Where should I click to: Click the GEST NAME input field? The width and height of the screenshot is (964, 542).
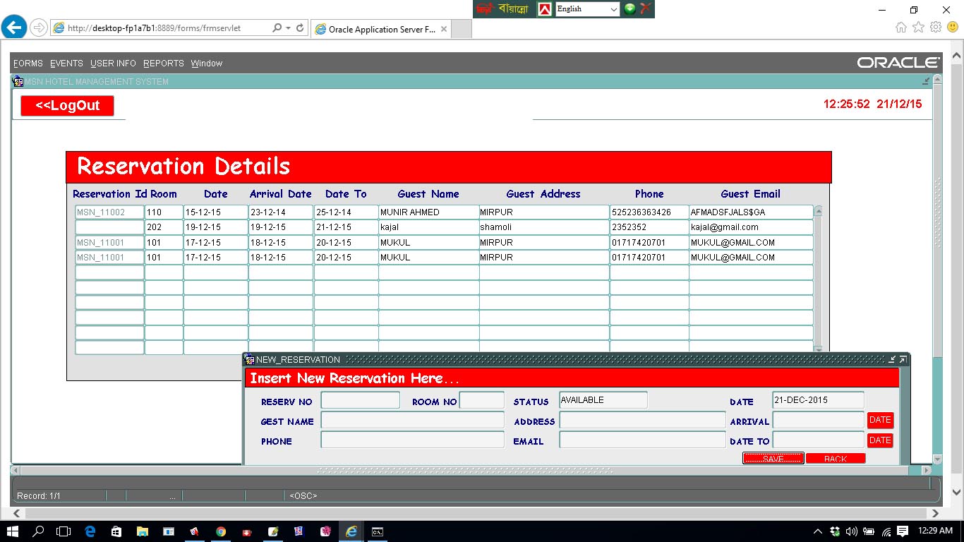(x=412, y=421)
